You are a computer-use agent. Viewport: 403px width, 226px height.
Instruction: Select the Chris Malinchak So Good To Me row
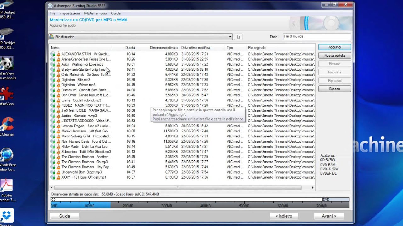pyautogui.click(x=183, y=75)
